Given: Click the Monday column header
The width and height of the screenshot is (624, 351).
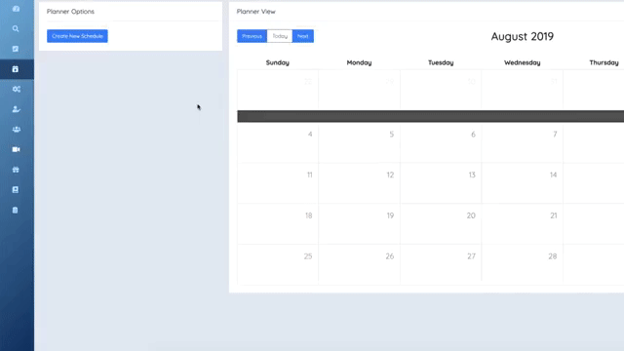Looking at the screenshot, I should coord(359,62).
